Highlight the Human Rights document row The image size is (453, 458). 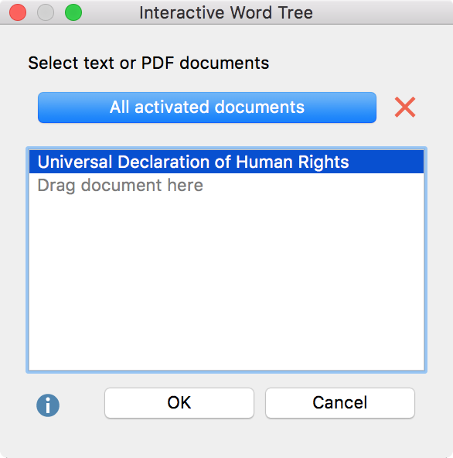(226, 162)
